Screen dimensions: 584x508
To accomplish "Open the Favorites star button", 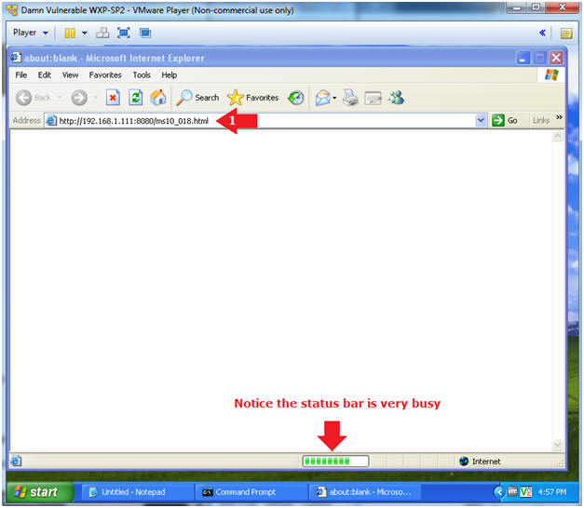I will point(253,98).
